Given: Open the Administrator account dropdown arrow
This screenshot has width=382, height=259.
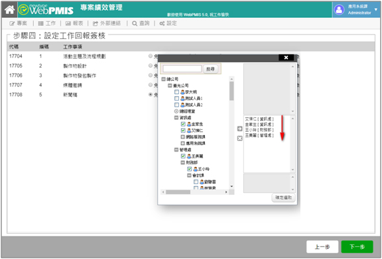Looking at the screenshot, I should click(x=376, y=9).
